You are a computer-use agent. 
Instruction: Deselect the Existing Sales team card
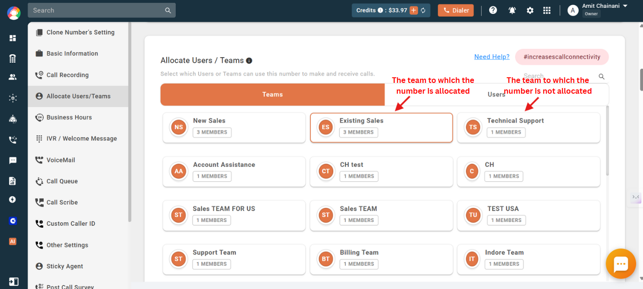click(x=381, y=127)
